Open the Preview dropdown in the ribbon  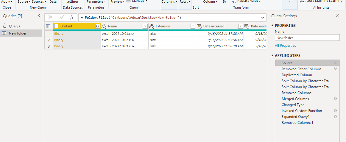click(x=117, y=1)
